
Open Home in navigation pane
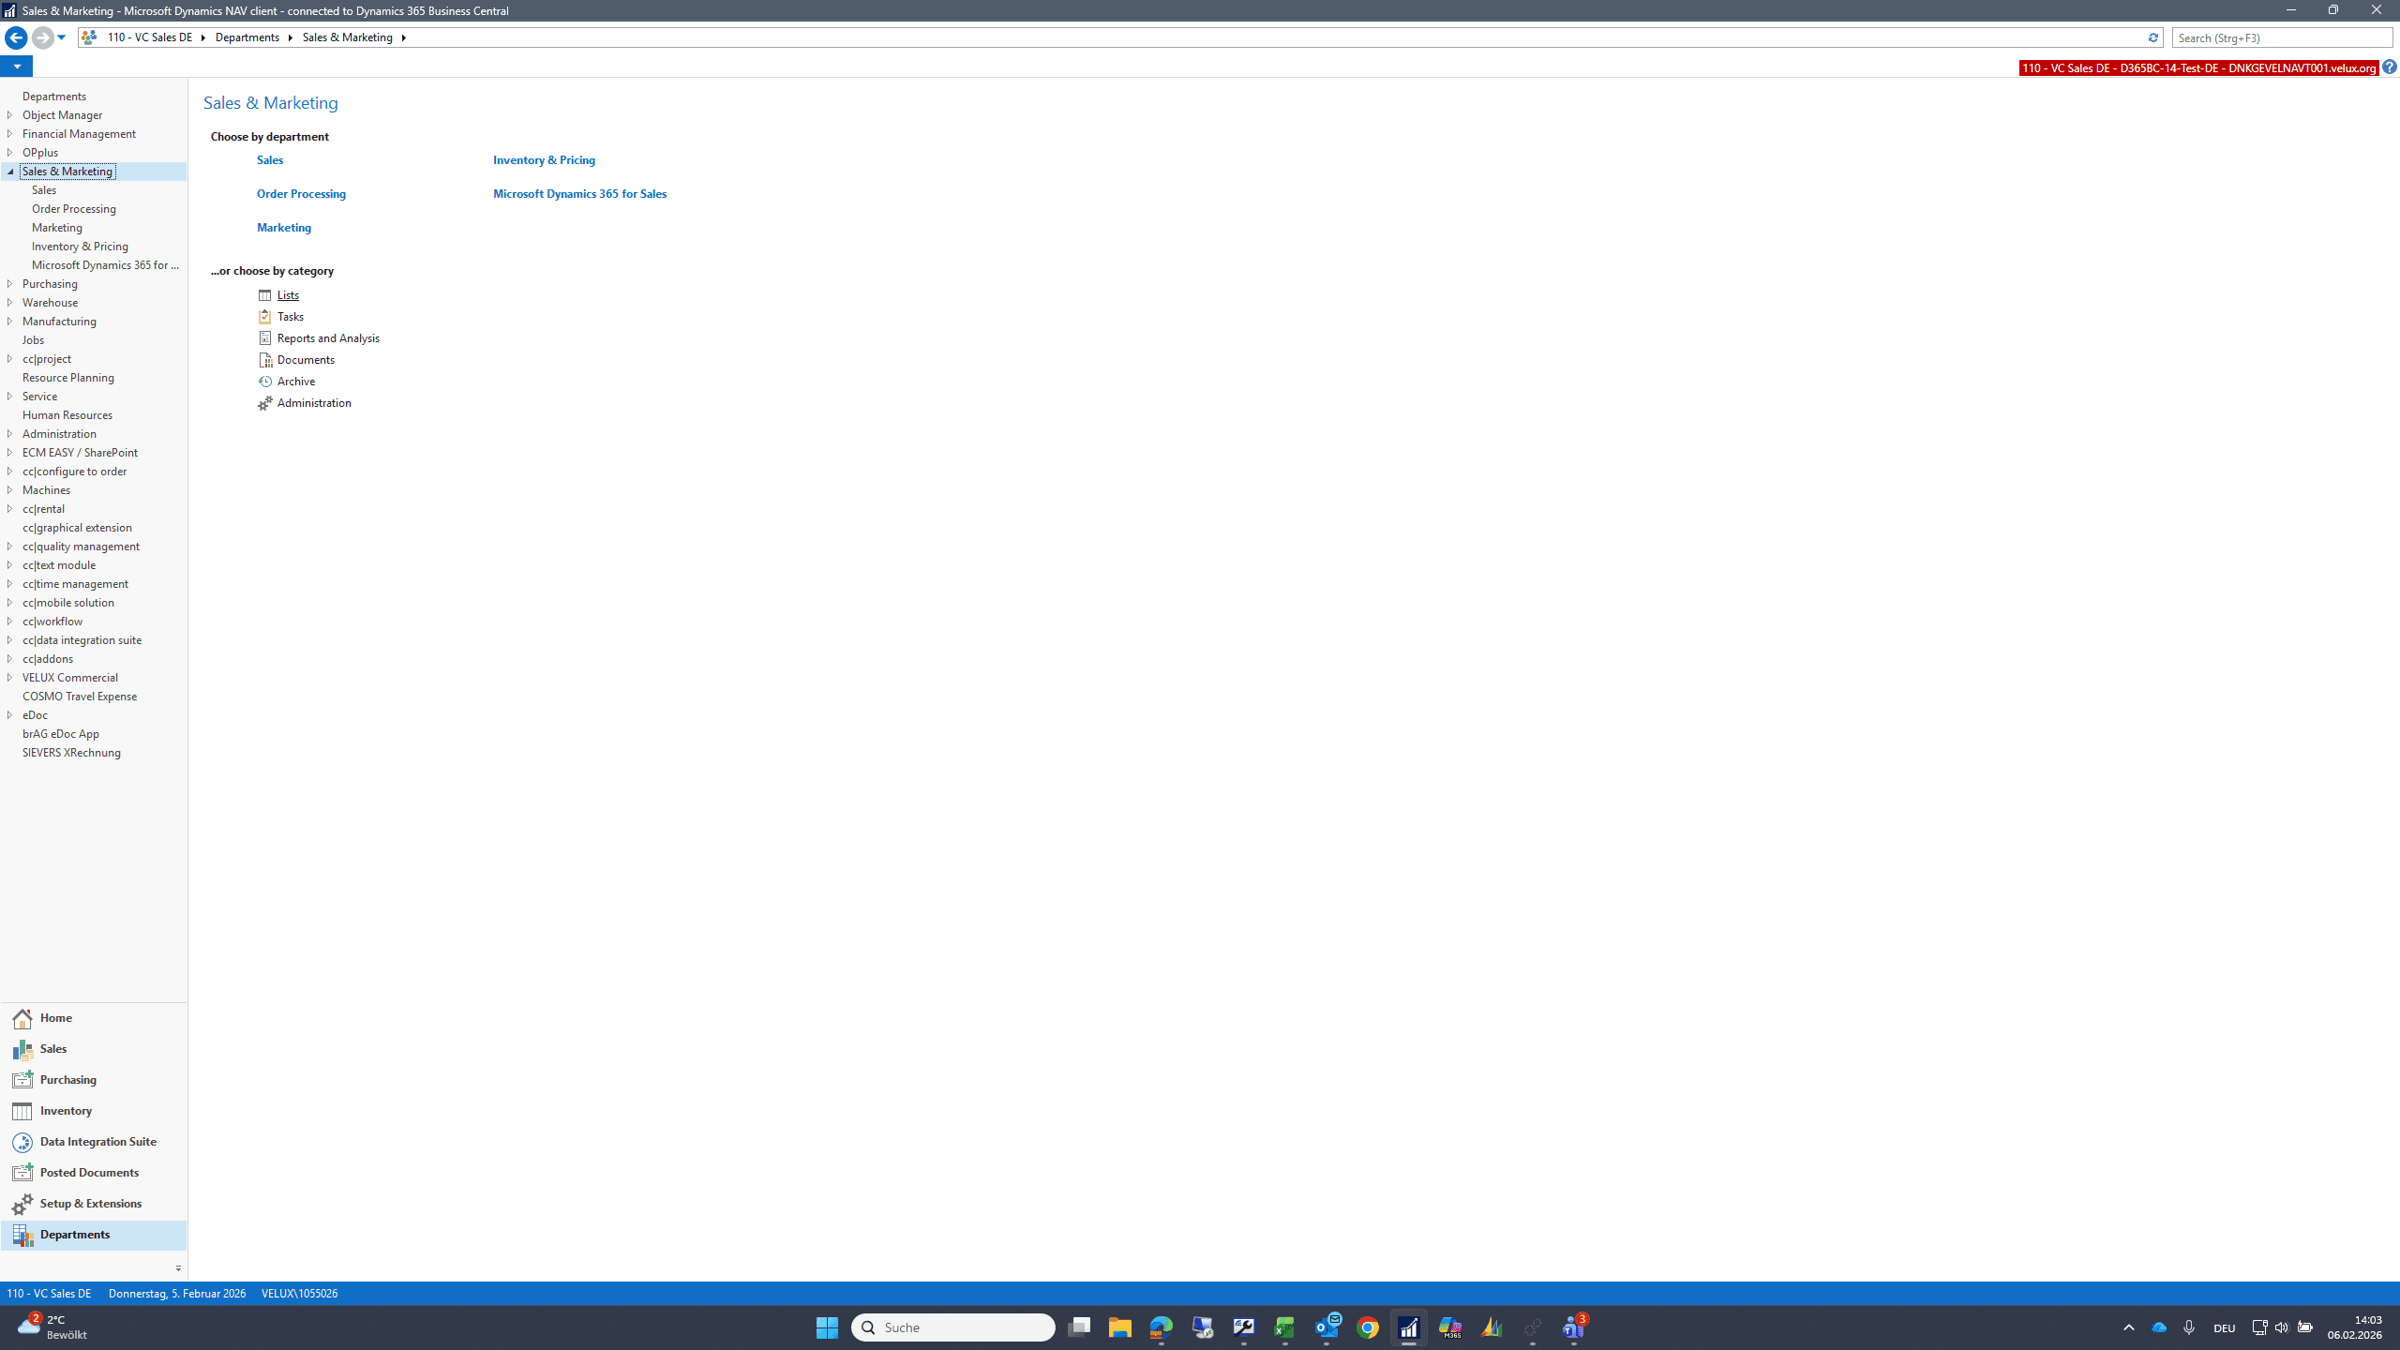[x=94, y=1018]
